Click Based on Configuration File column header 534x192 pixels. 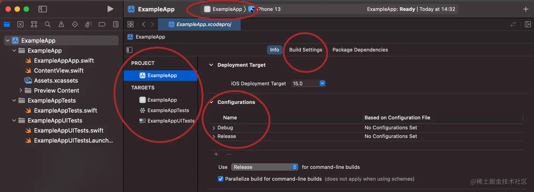tap(397, 118)
